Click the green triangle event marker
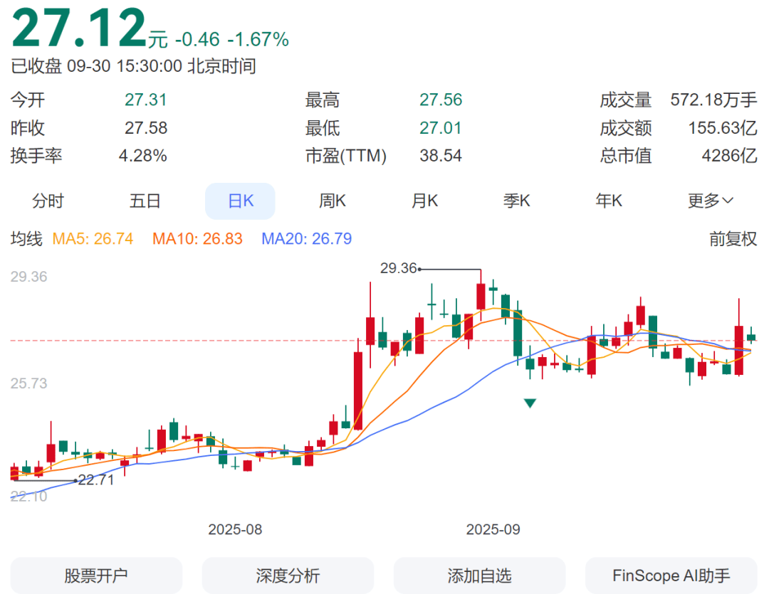 pyautogui.click(x=530, y=401)
